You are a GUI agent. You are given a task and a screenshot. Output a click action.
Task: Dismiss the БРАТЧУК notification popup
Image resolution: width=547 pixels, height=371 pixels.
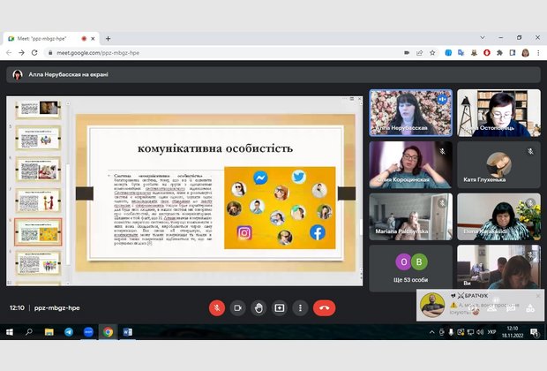(537, 296)
